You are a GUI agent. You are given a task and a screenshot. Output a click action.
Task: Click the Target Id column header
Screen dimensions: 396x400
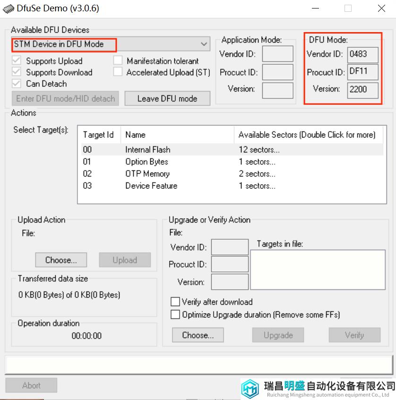coord(101,135)
